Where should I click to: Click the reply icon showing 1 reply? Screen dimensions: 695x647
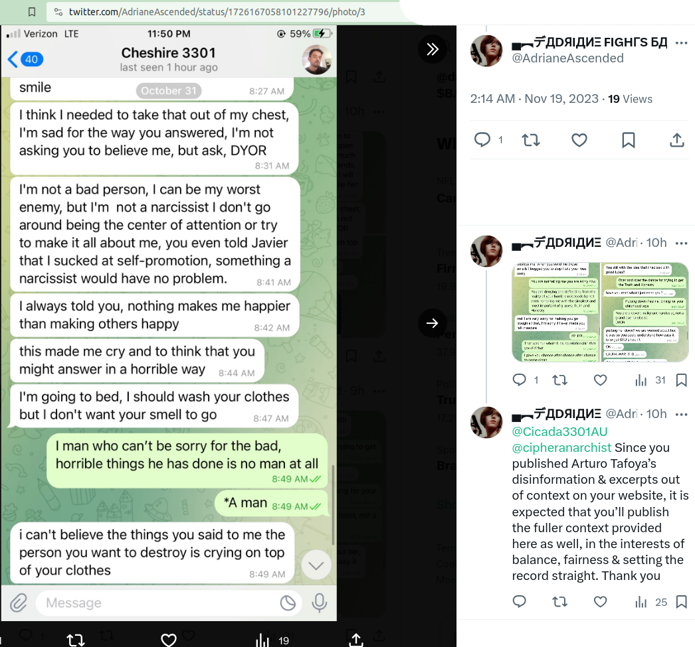(x=482, y=140)
